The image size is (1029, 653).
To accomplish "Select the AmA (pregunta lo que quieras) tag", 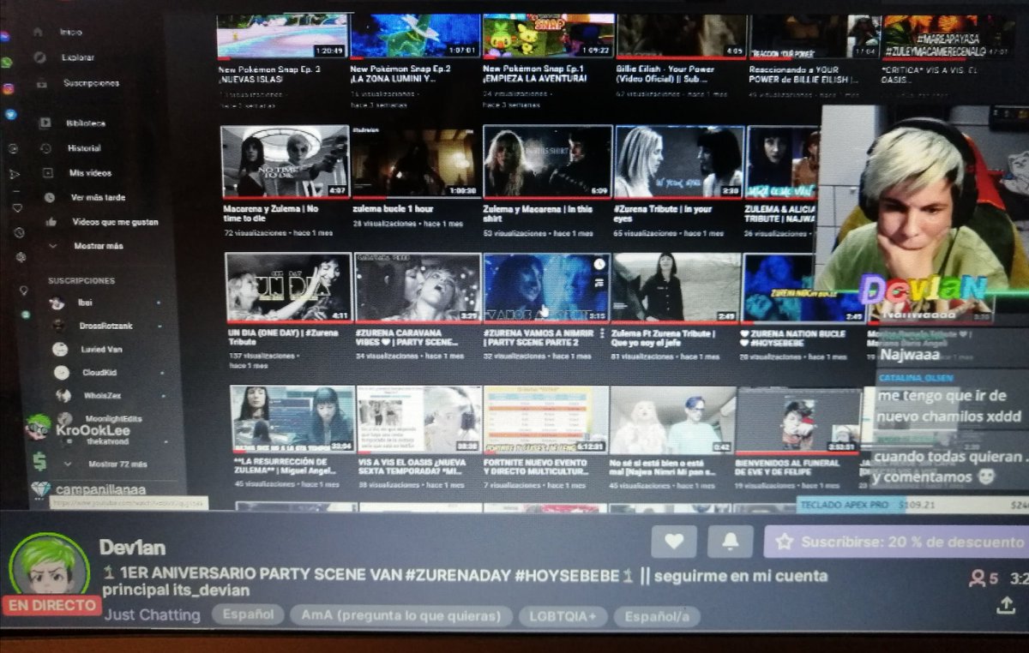I will (401, 616).
